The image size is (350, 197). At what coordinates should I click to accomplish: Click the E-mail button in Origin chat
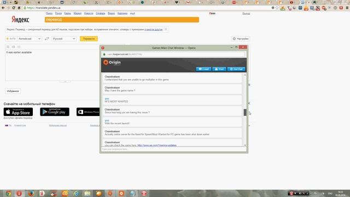tap(203, 69)
